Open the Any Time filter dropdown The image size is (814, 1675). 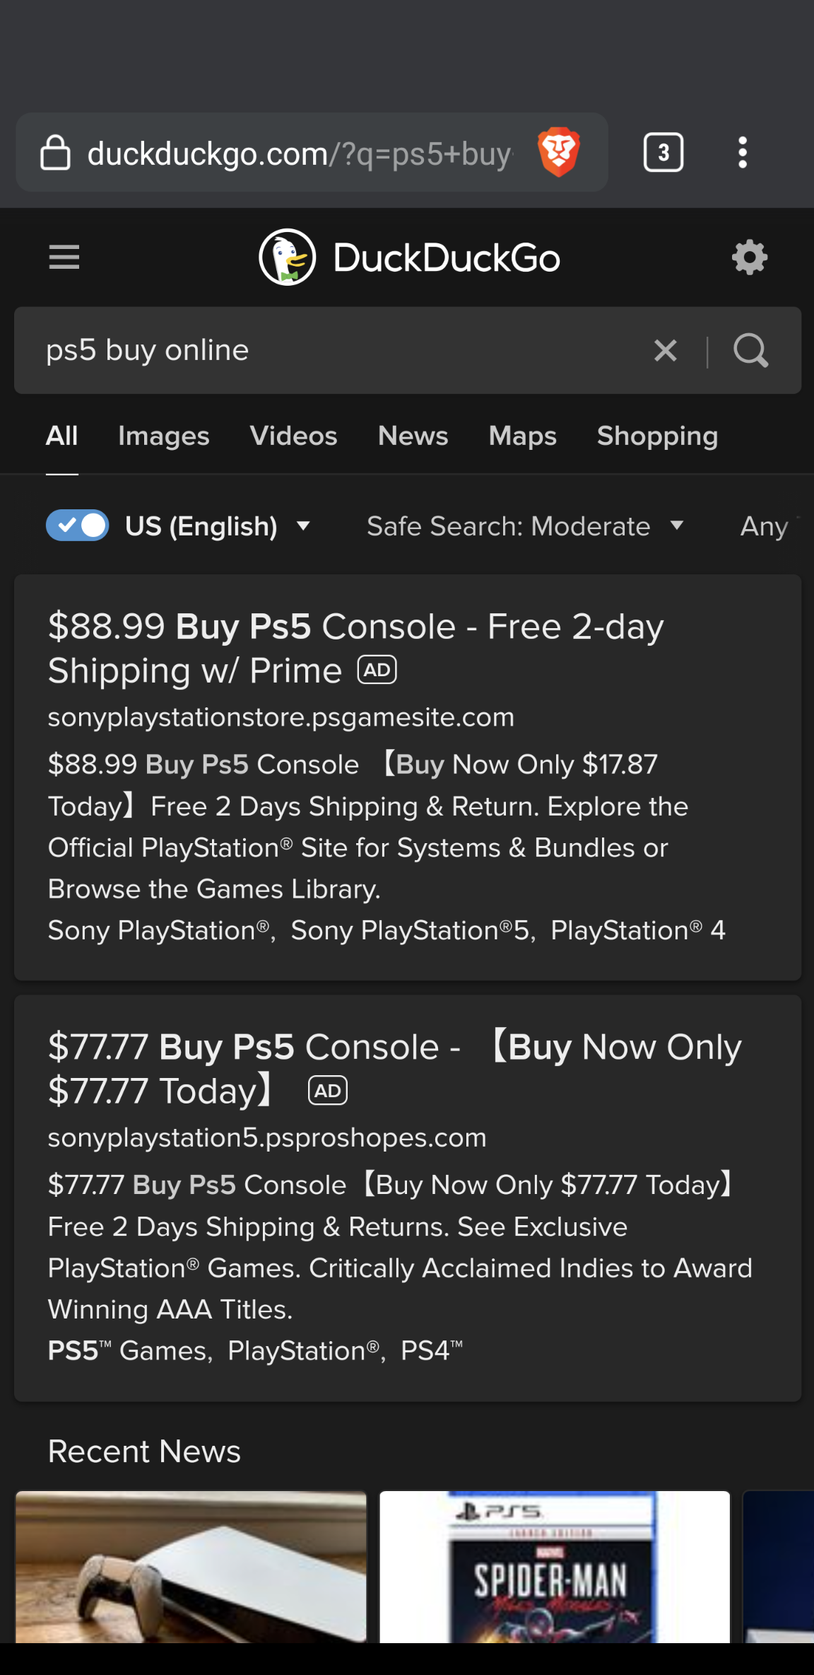tap(767, 526)
